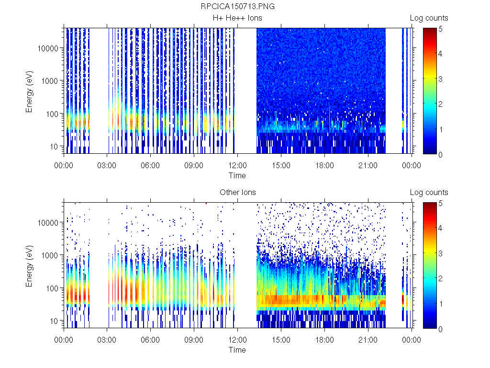Click the upper colorbar gradient strip

pos(430,91)
